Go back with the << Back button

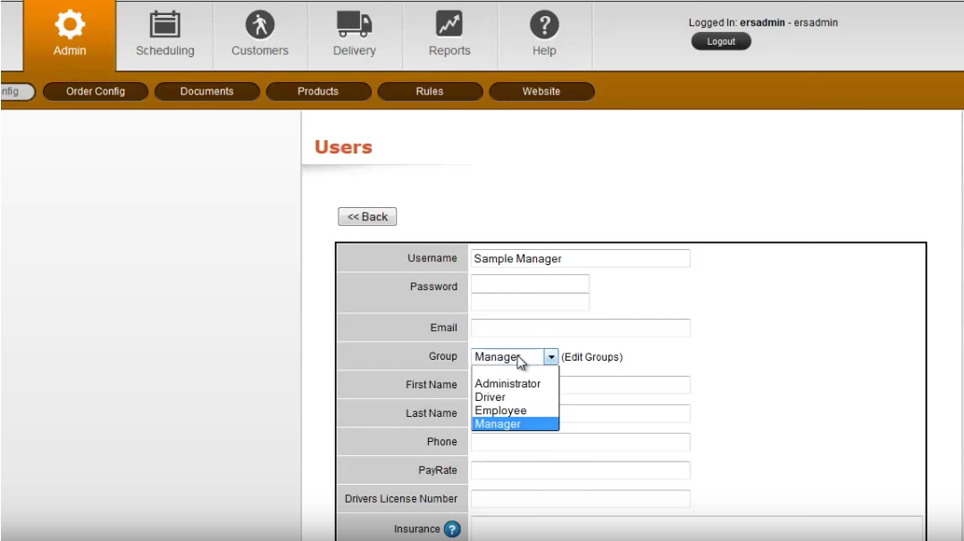point(367,217)
